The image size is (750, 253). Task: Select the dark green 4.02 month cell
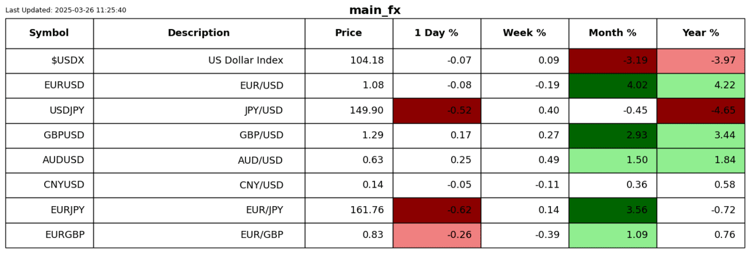612,85
